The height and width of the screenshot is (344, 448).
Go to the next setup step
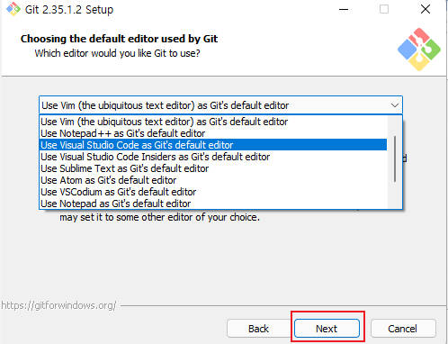327,329
